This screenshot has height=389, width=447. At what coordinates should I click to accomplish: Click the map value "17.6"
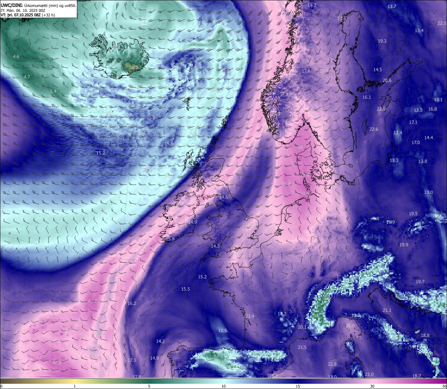tap(306, 71)
